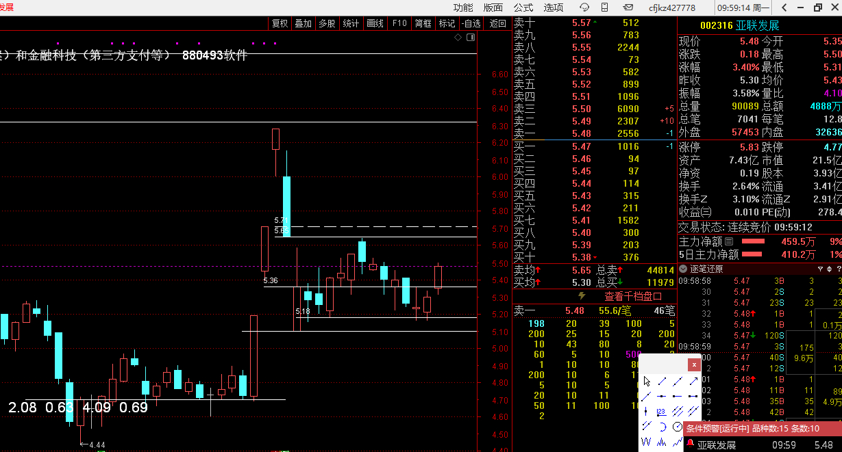Click 标记 mark button
The width and height of the screenshot is (842, 452).
447,23
